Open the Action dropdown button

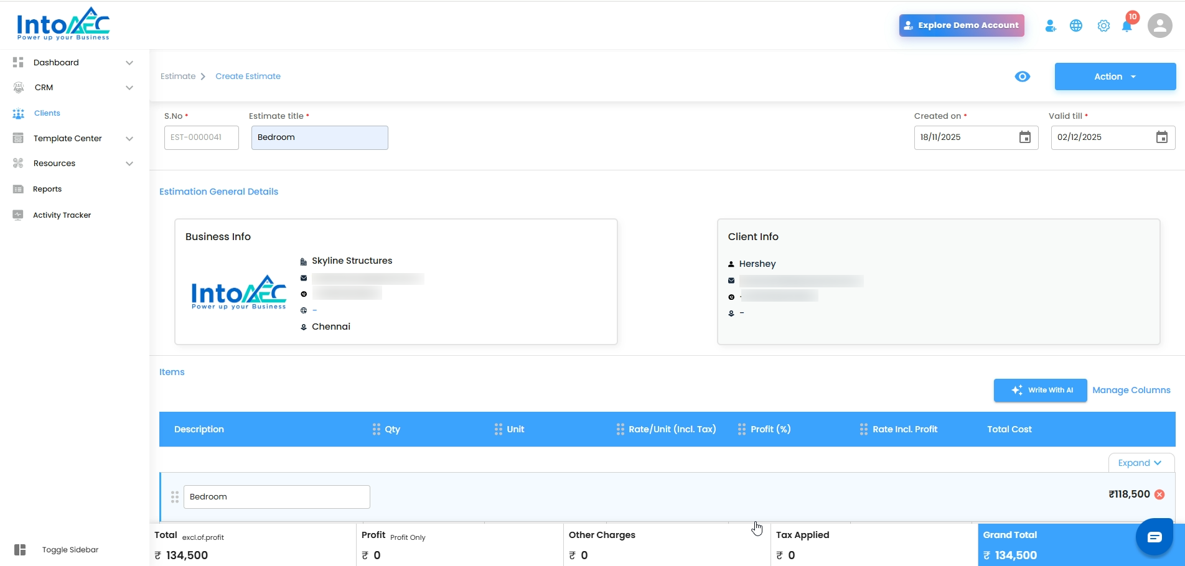[x=1115, y=77]
